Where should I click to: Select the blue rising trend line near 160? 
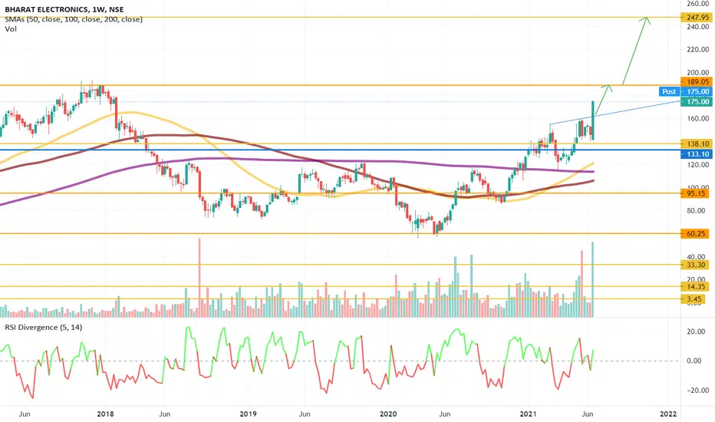coord(615,112)
